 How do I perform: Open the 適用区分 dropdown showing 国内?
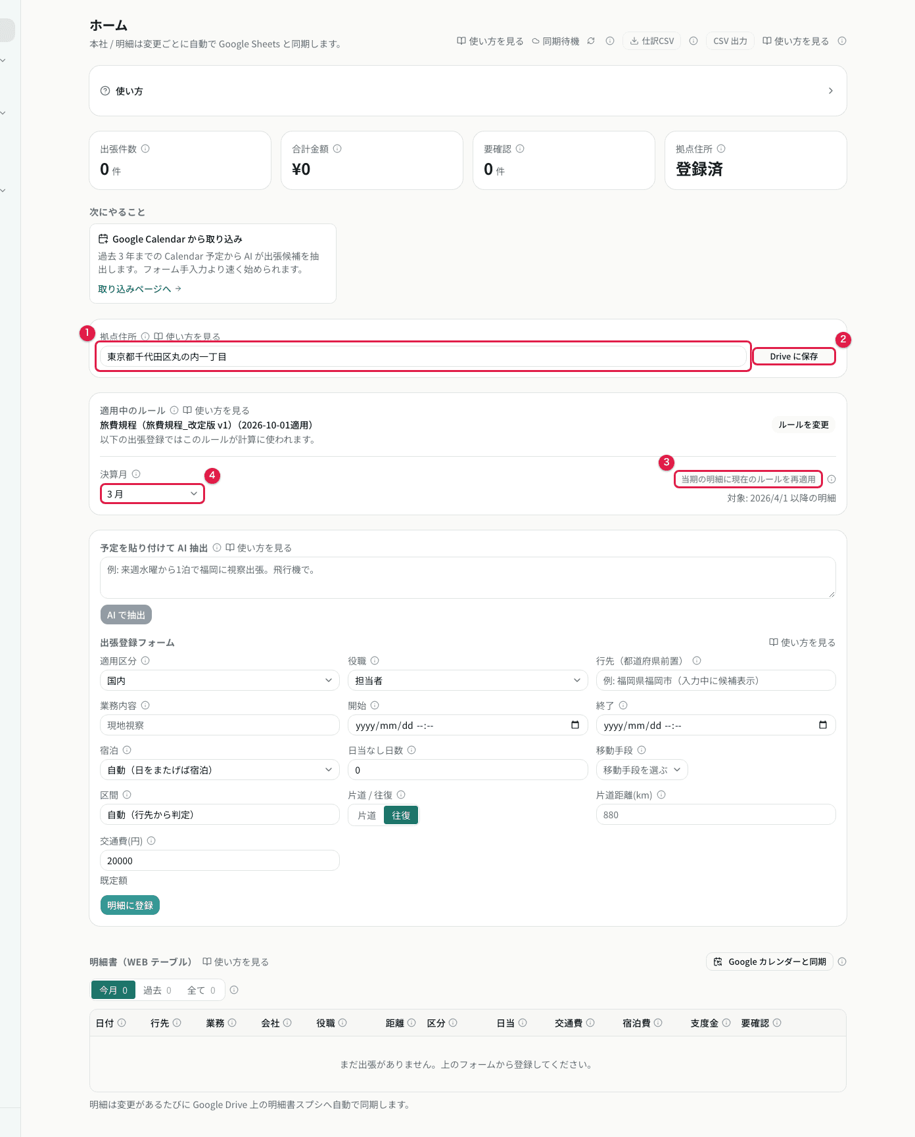[x=220, y=680]
